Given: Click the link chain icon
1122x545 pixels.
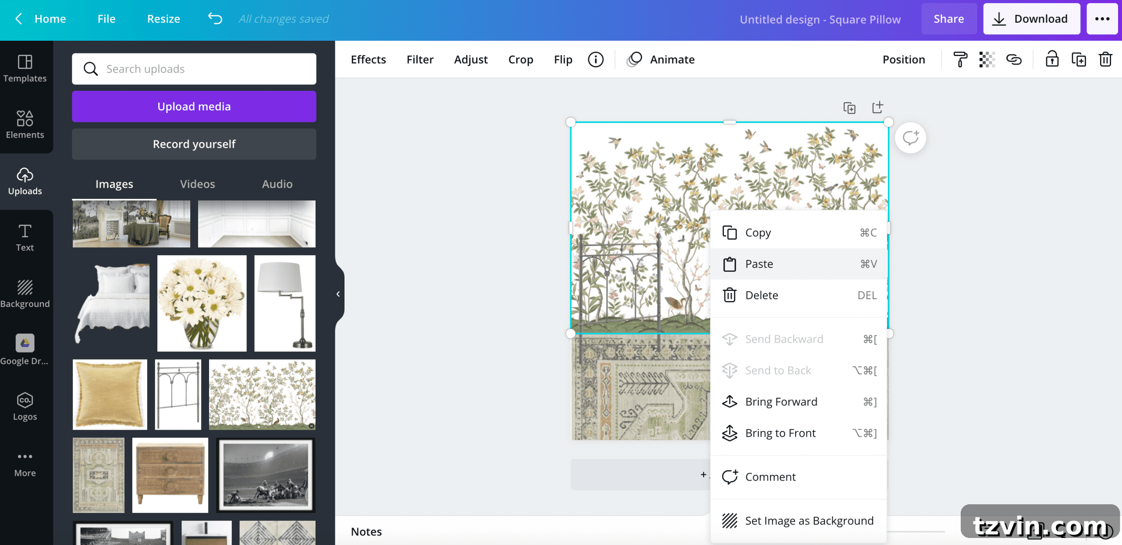Looking at the screenshot, I should point(1014,59).
